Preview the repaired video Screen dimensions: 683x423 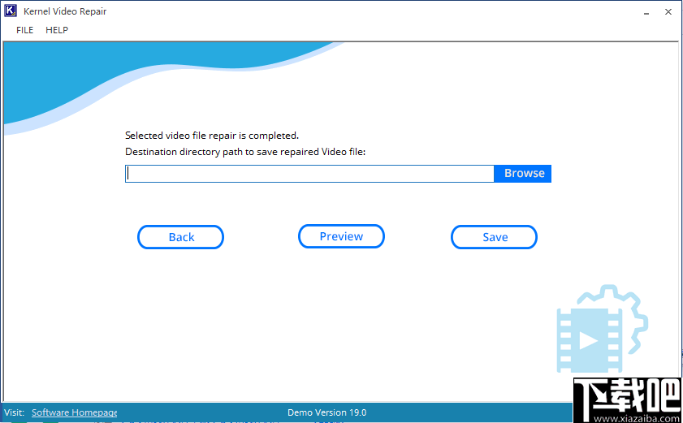[341, 236]
